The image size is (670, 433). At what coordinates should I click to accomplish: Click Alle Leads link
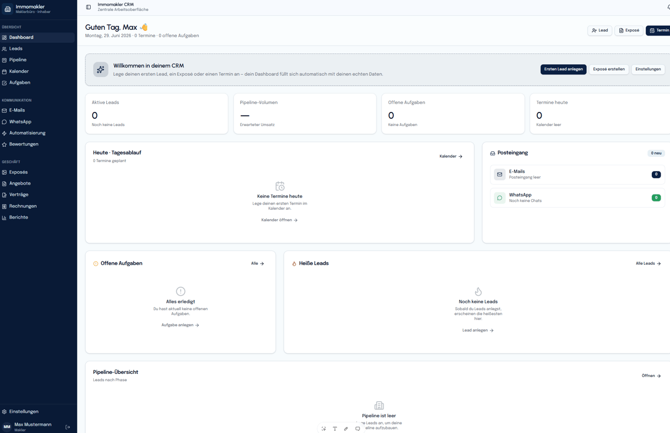[648, 264]
